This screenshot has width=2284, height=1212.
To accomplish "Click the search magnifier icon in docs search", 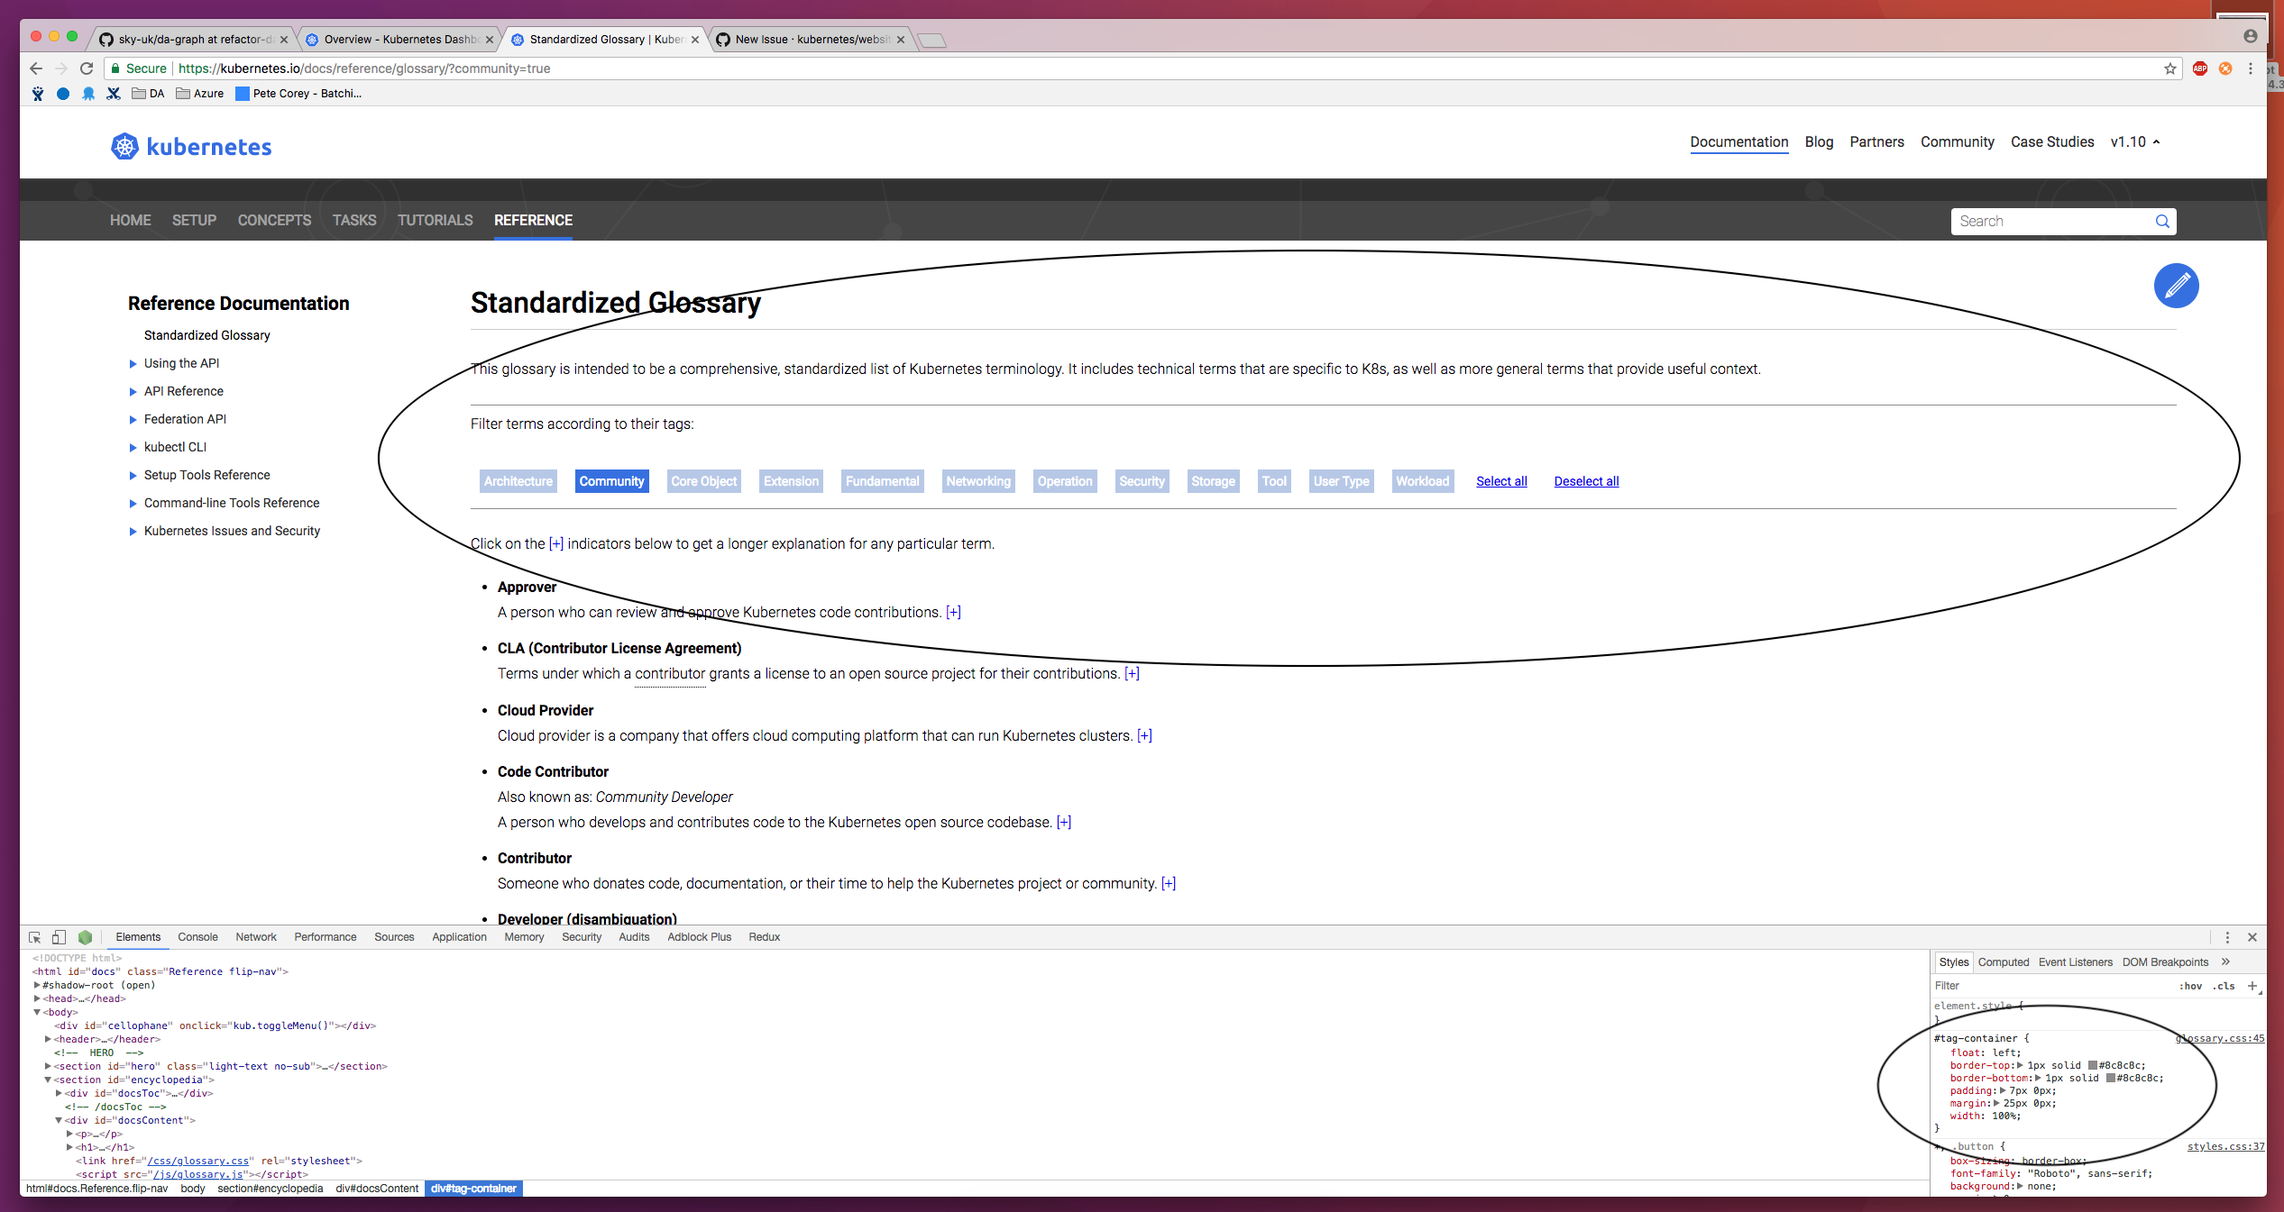I will coord(2161,222).
